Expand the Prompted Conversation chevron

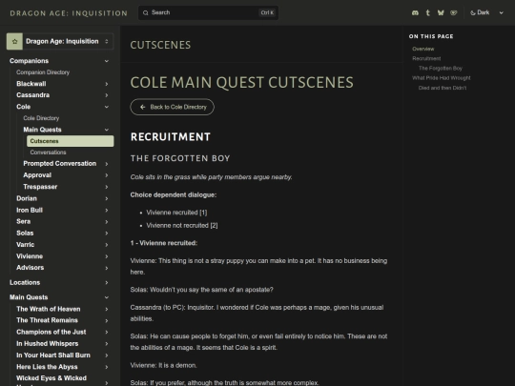[x=107, y=164]
